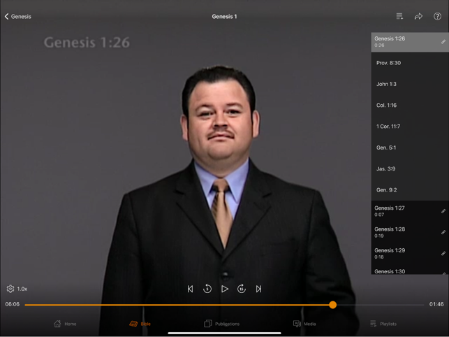Collapse Genesis 1:26 cross-reference link icon
The image size is (449, 337).
click(443, 42)
